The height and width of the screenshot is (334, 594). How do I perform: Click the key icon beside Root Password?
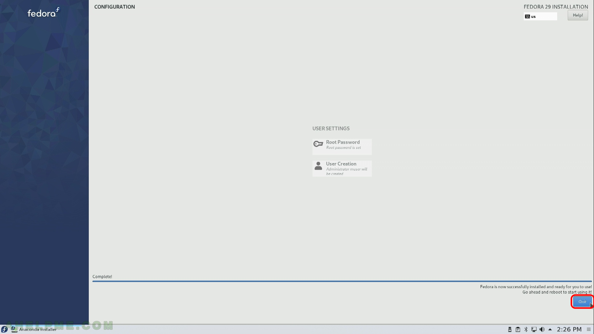[318, 144]
